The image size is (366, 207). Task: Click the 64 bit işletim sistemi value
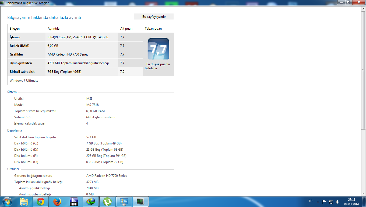101,117
